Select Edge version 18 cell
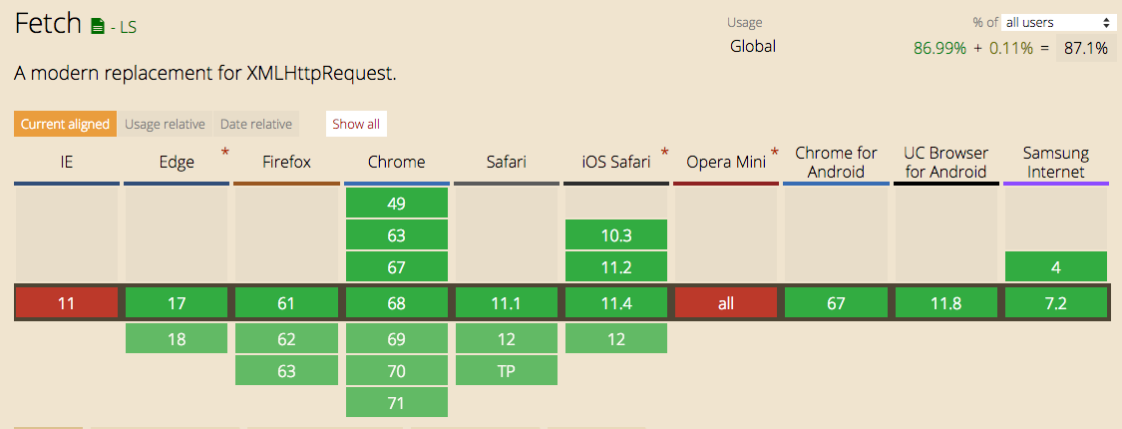 click(177, 338)
